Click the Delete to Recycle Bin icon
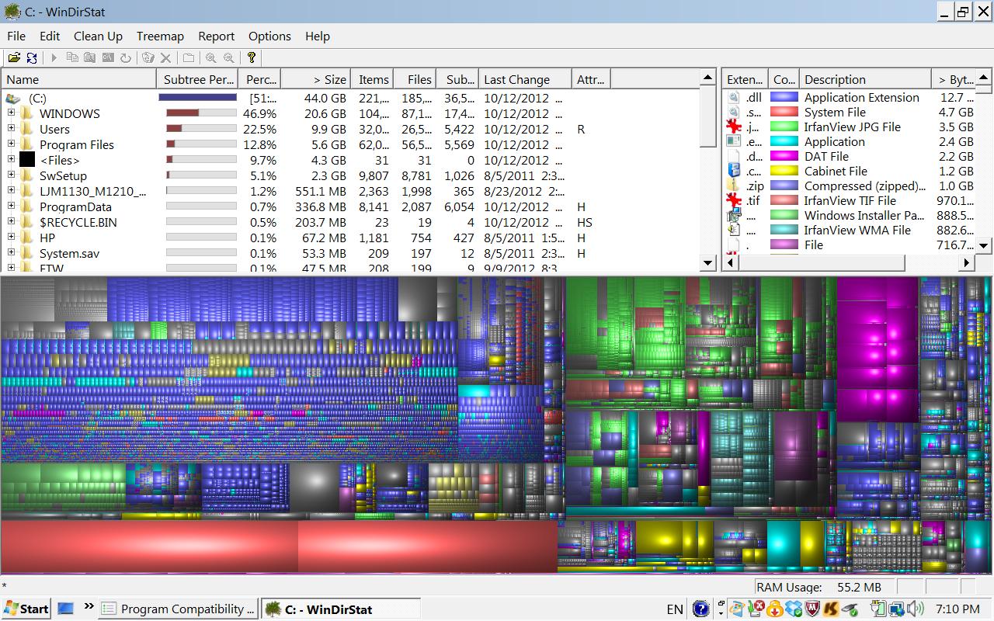The width and height of the screenshot is (994, 621). (148, 57)
